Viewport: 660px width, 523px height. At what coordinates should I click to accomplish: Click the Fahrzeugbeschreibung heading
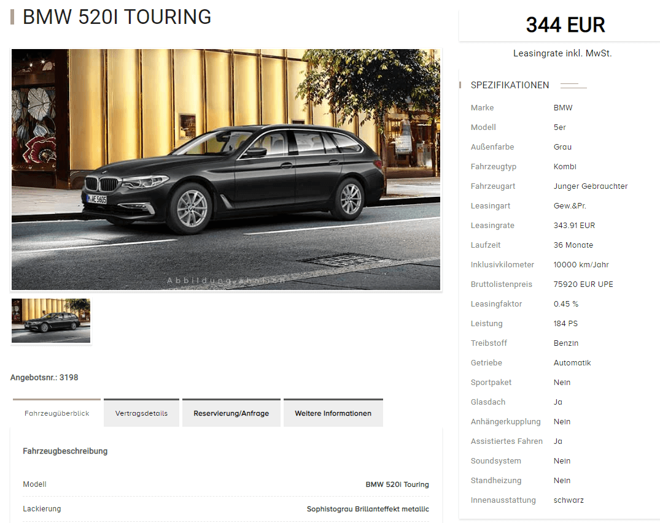[65, 451]
